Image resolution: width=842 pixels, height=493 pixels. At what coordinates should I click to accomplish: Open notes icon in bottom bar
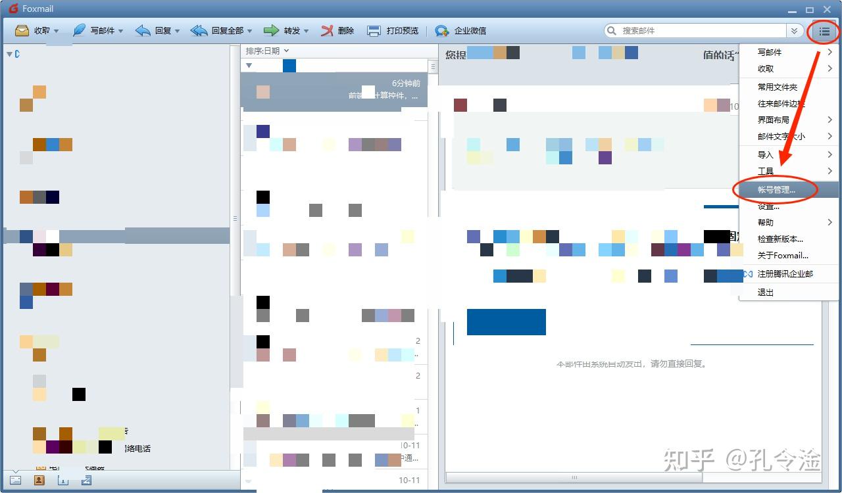[86, 481]
